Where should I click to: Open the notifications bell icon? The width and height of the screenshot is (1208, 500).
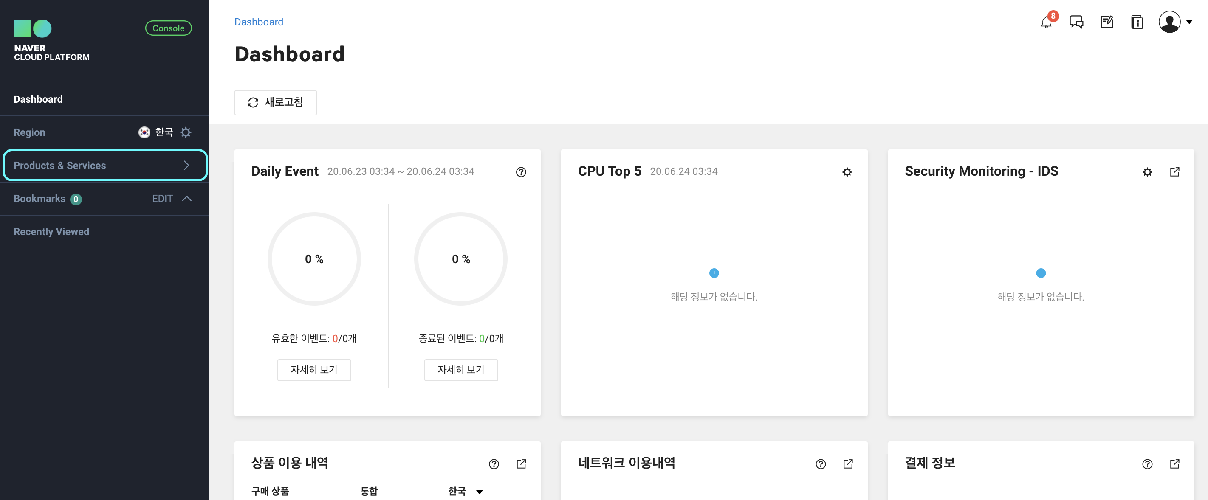1046,22
